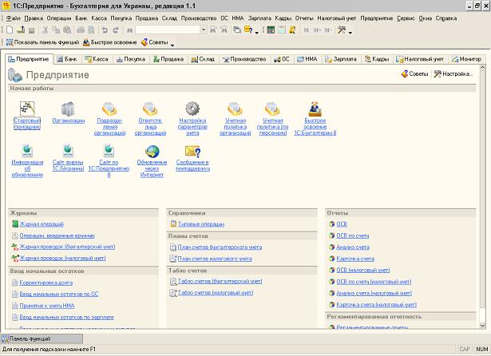Switch to the Банк tab

pos(67,59)
